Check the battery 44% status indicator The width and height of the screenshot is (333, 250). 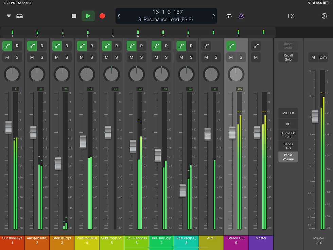pyautogui.click(x=322, y=3)
